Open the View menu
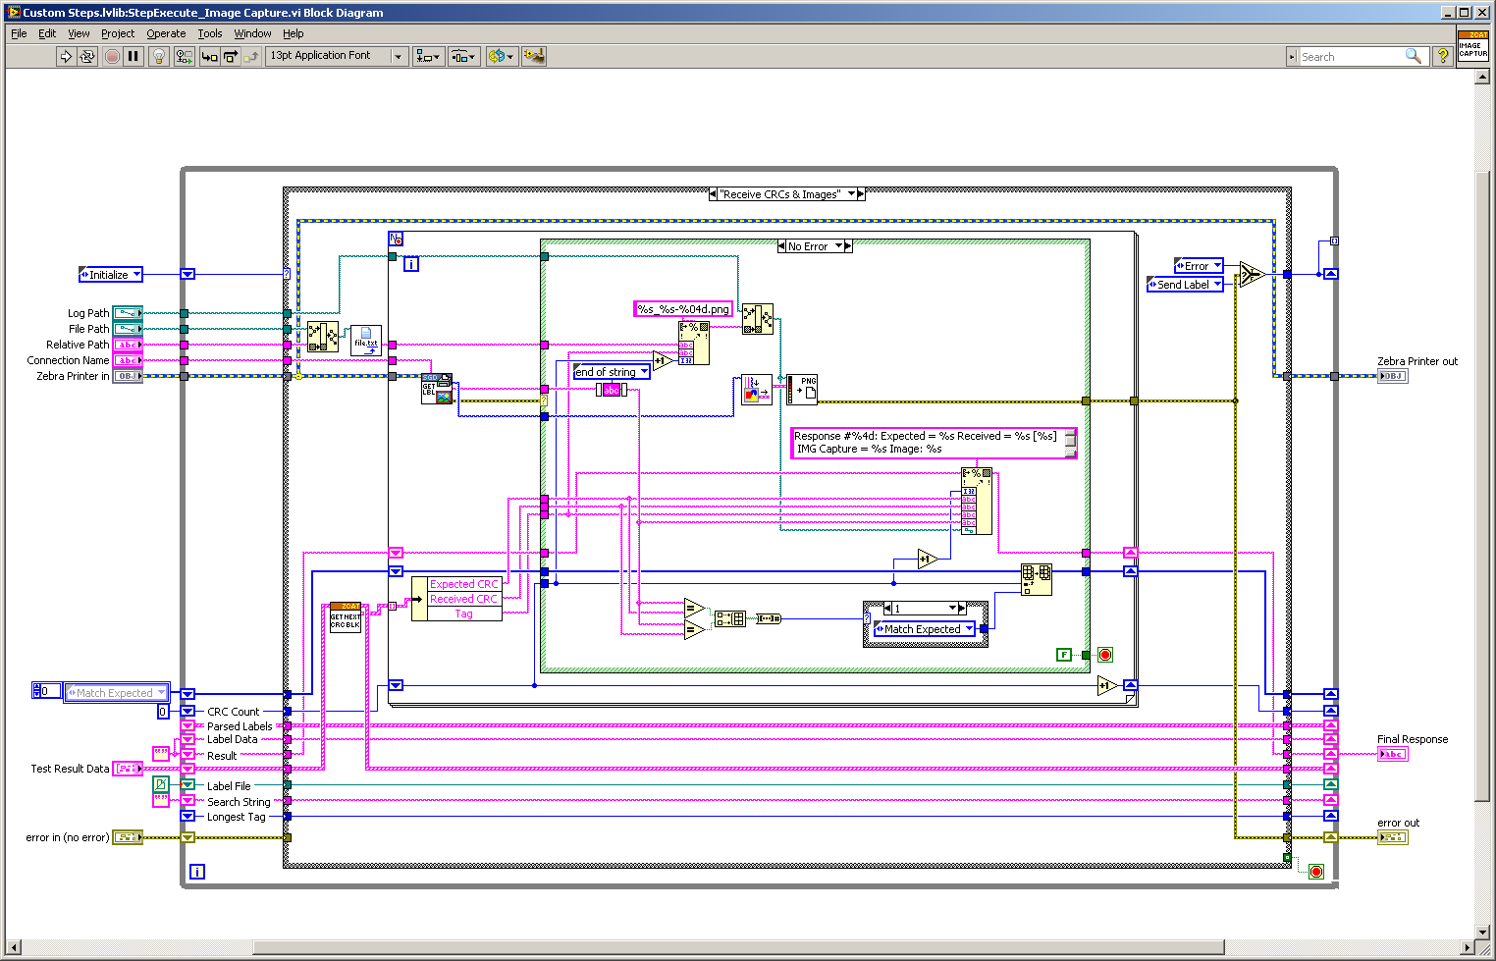1496x961 pixels. click(x=79, y=33)
